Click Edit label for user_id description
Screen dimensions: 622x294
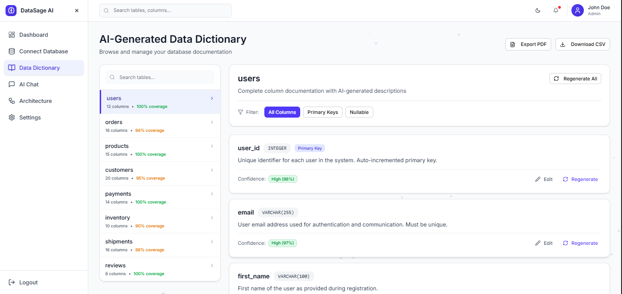tap(548, 179)
